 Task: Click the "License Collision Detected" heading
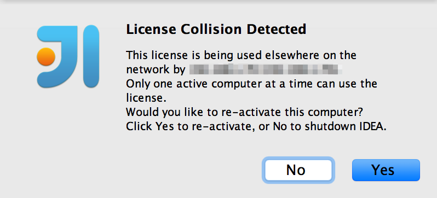(x=216, y=30)
